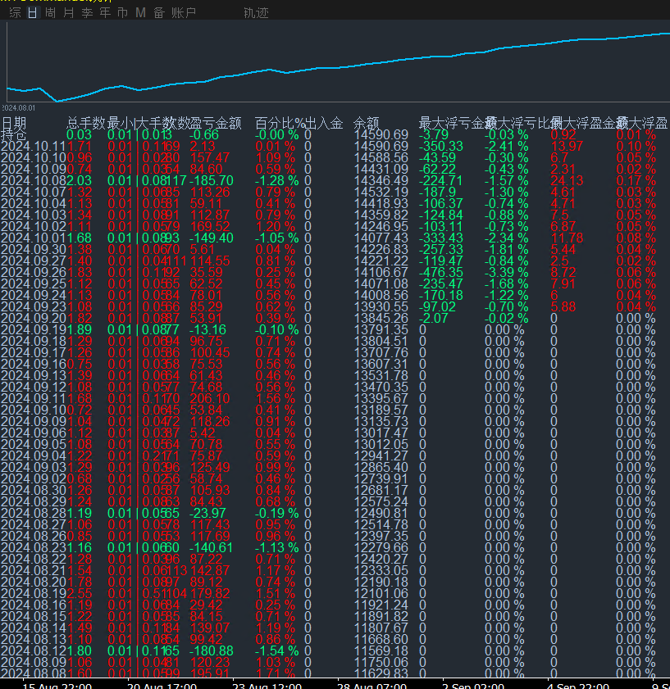The image size is (670, 689).
Task: Click the floating profit ratio 0.17 %
Action: coord(636,180)
